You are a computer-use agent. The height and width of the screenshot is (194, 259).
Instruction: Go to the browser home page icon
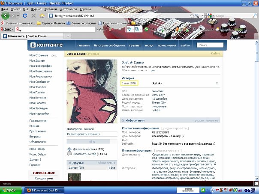pyautogui.click(x=42, y=16)
